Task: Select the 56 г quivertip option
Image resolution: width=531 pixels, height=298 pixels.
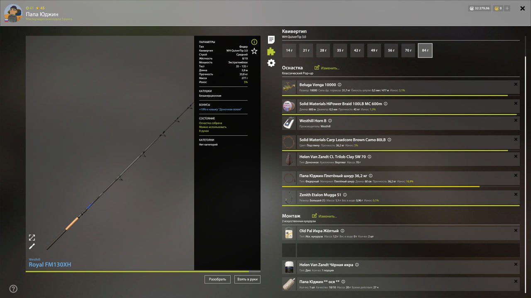Action: [x=391, y=50]
